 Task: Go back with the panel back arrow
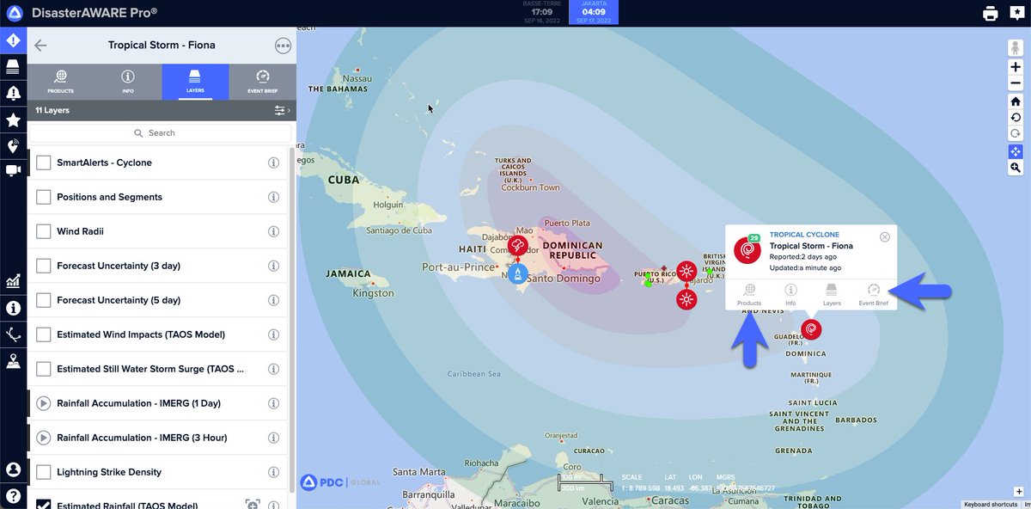pos(40,46)
